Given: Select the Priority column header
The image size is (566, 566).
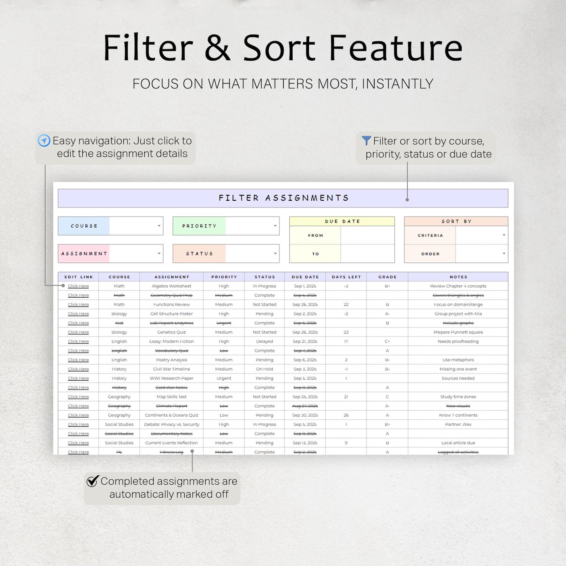Looking at the screenshot, I should 224,277.
